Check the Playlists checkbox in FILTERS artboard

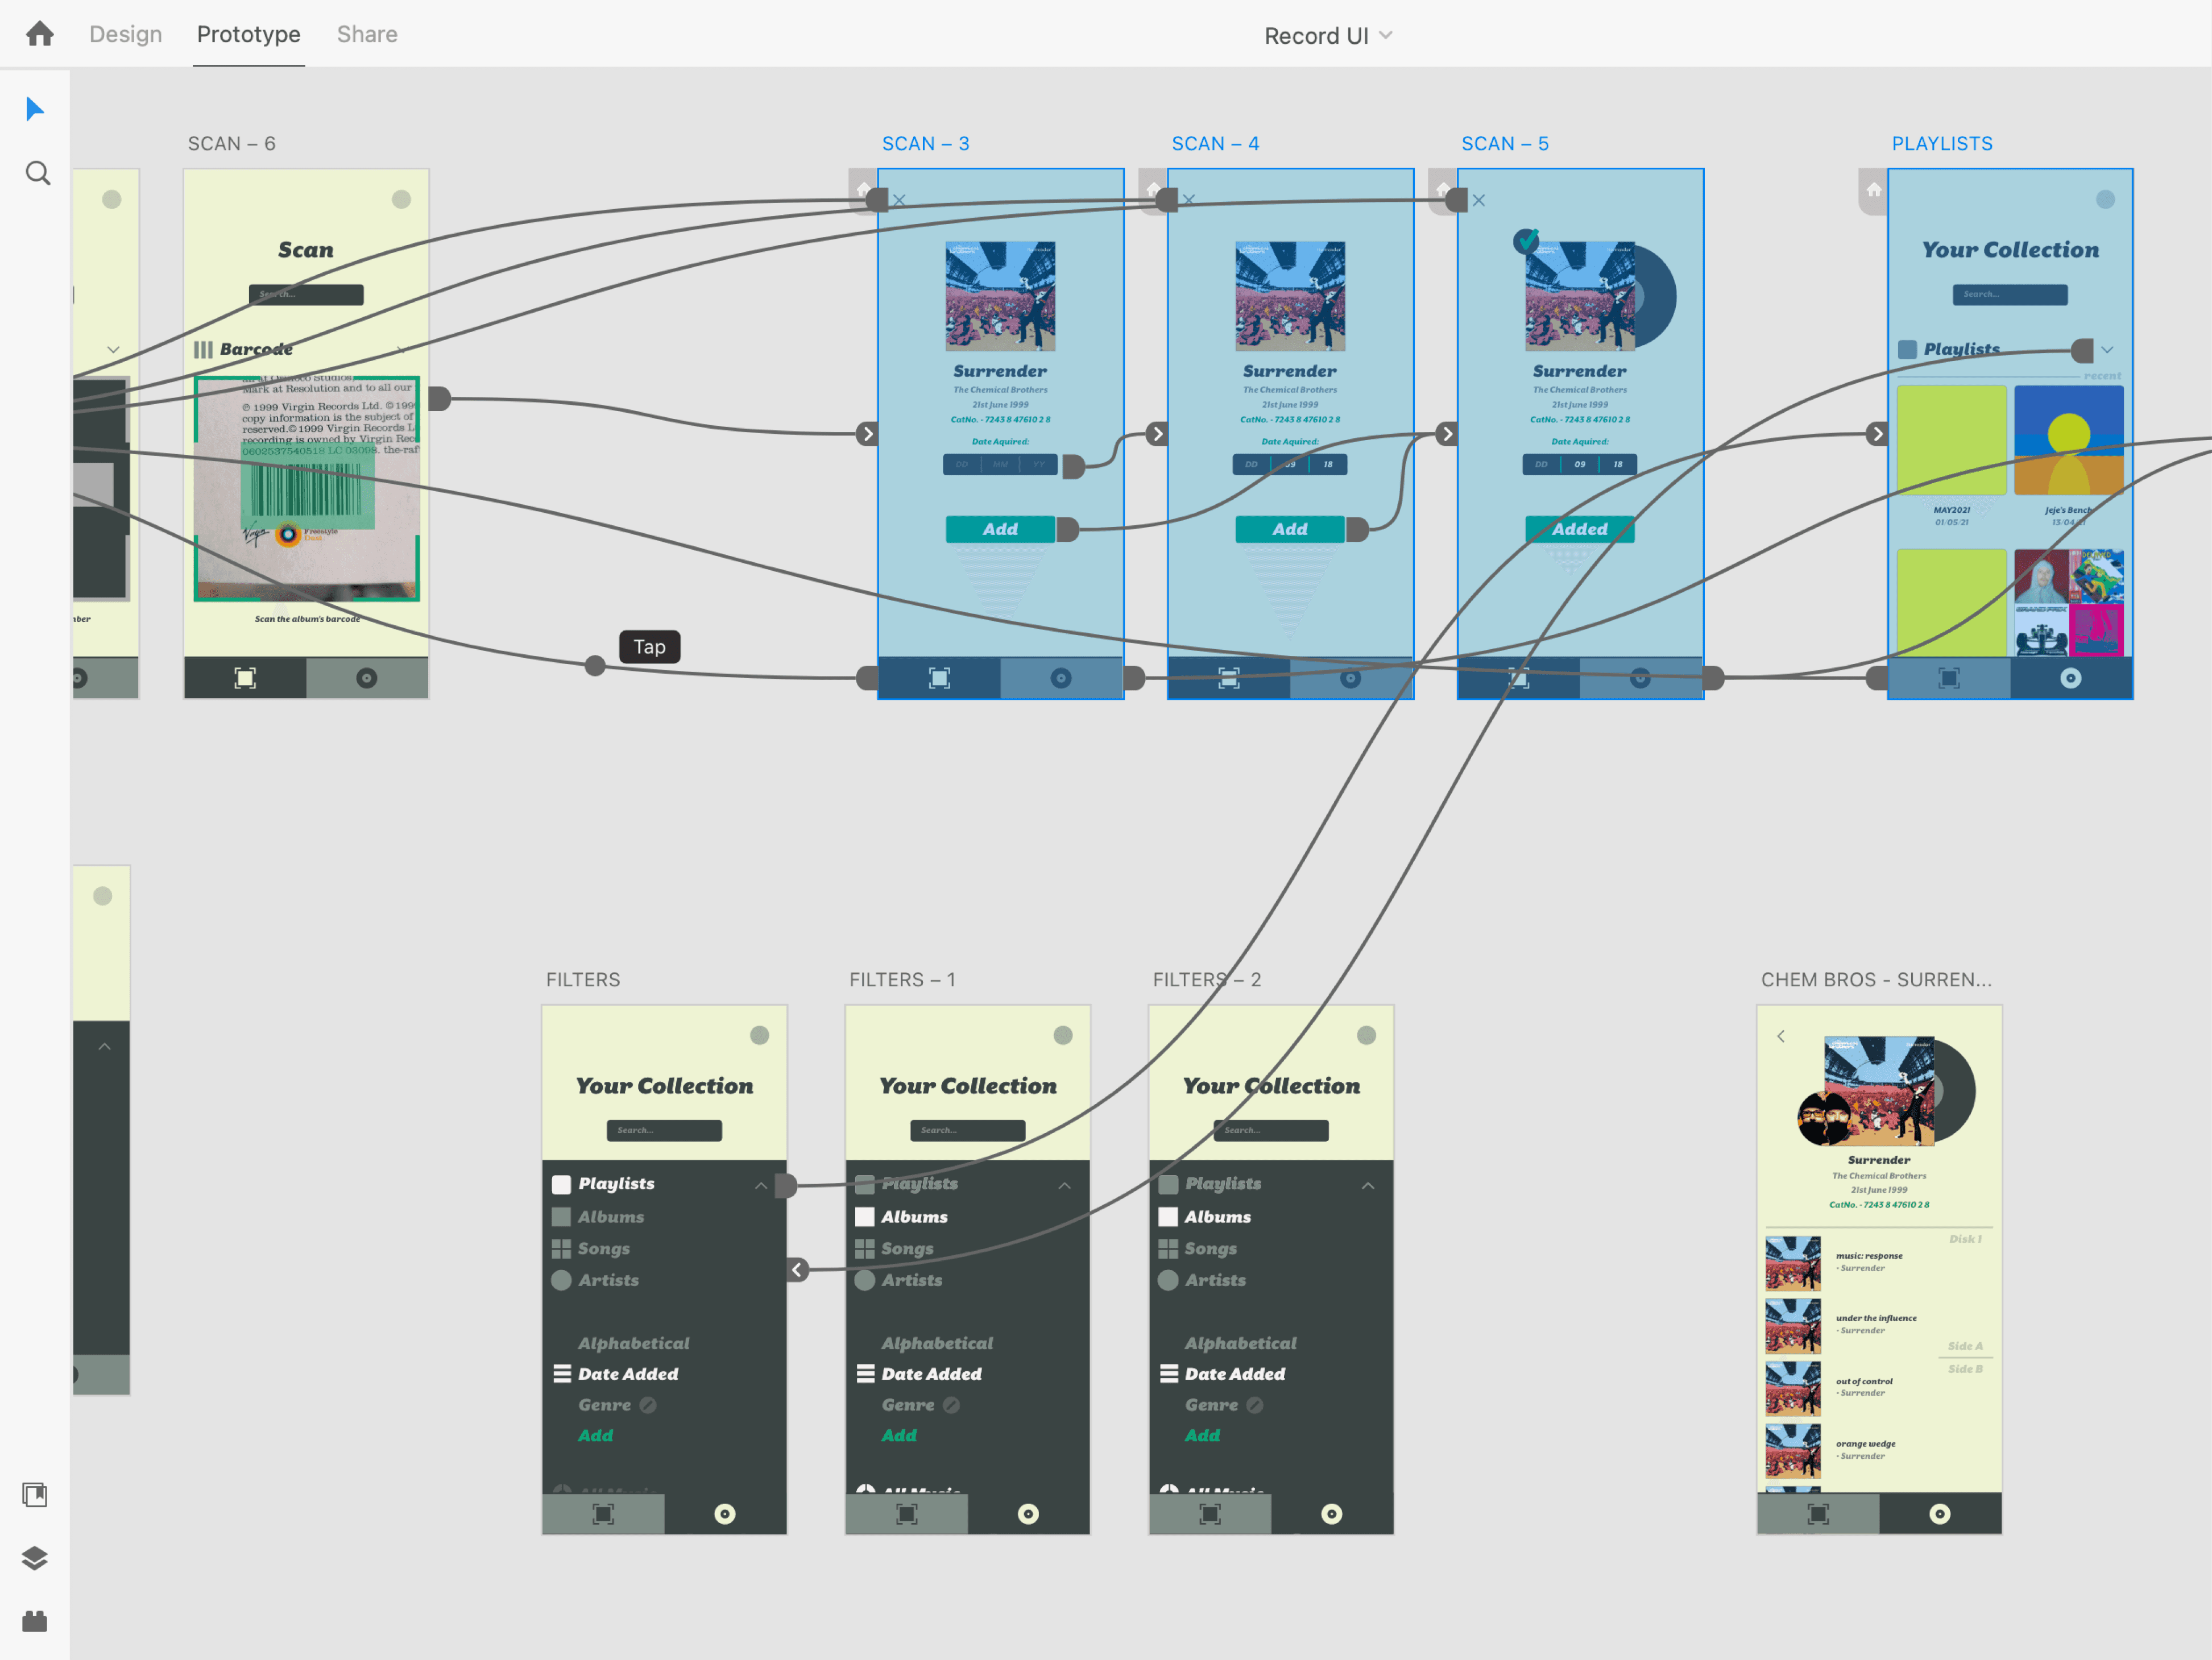(x=562, y=1184)
